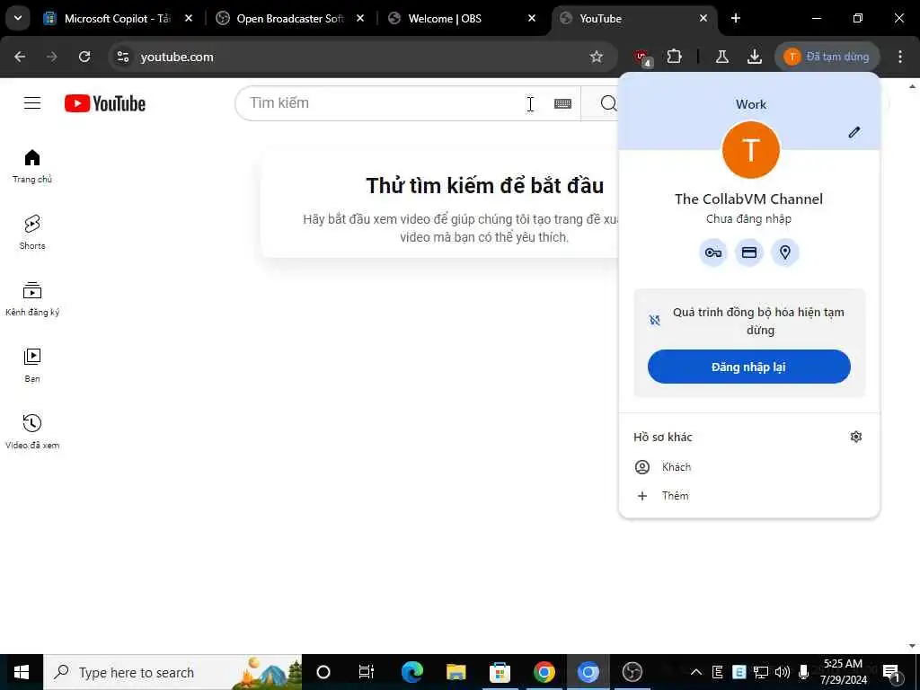Viewport: 920px width, 690px height.
Task: Open the on-screen keyboard in search box
Action: pos(562,103)
